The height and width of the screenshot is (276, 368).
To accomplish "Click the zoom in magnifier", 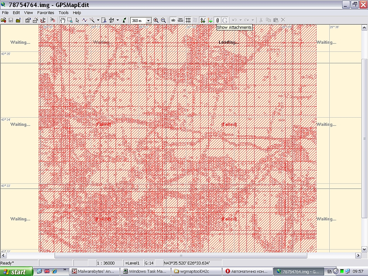I will point(156,20).
